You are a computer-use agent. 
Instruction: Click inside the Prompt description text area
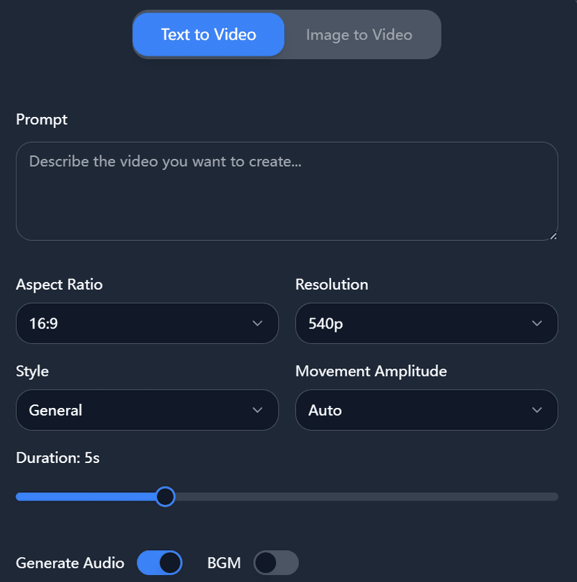point(286,191)
